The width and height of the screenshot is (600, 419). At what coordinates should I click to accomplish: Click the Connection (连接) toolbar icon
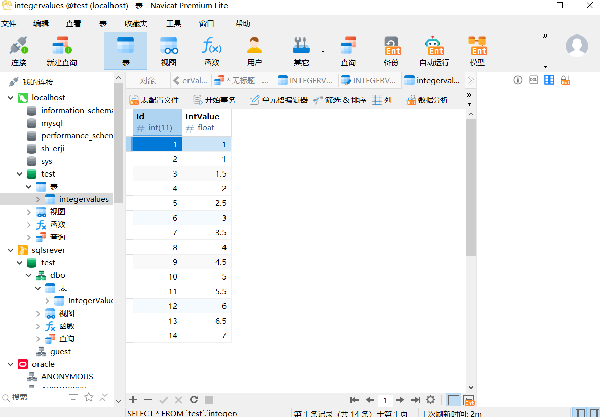click(x=18, y=51)
